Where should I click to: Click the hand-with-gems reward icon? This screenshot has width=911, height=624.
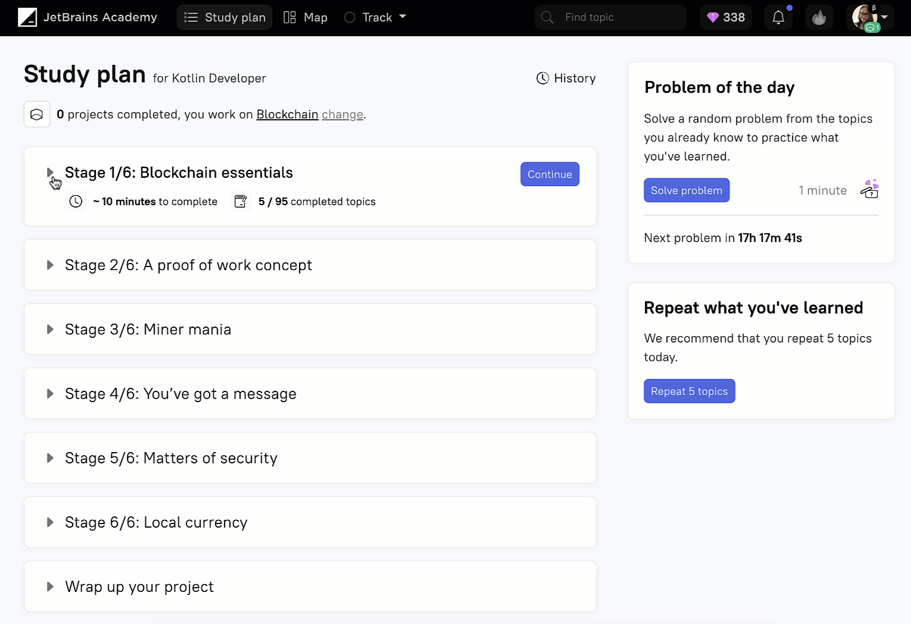[x=869, y=189]
